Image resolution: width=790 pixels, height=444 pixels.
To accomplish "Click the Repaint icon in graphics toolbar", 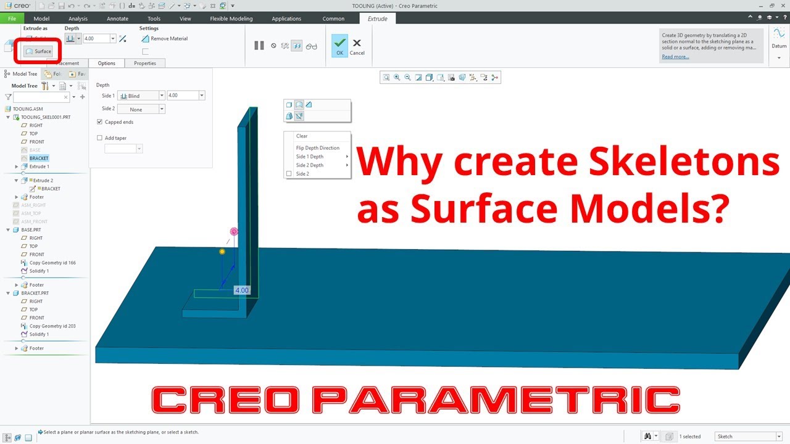I will point(418,78).
